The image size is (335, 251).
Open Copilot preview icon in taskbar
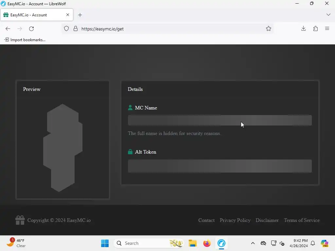click(325, 243)
